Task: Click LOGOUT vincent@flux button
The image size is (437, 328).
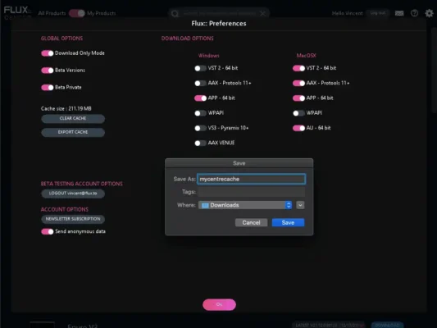Action: click(73, 194)
